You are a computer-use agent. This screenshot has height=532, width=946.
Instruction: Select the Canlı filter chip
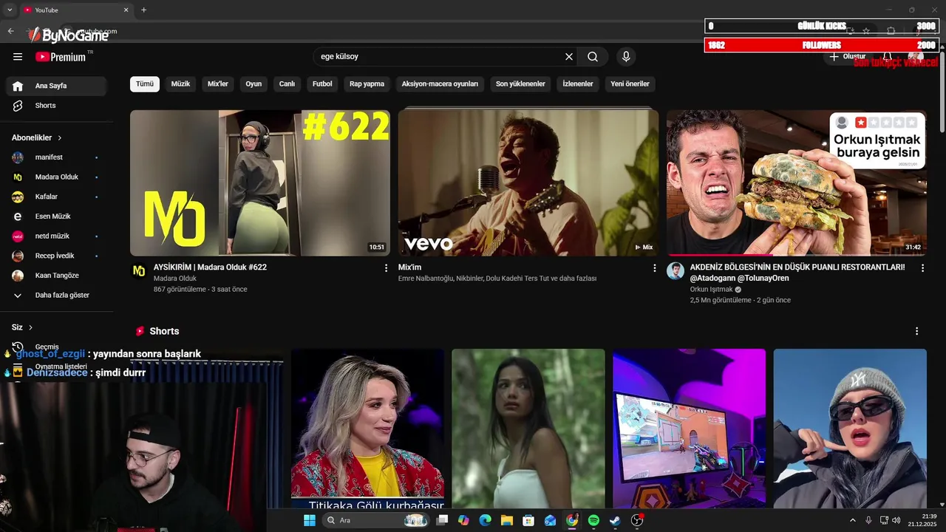[x=287, y=84]
